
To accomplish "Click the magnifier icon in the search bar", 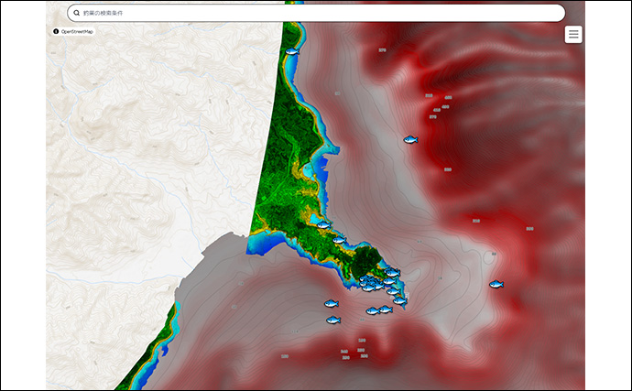I will [77, 13].
